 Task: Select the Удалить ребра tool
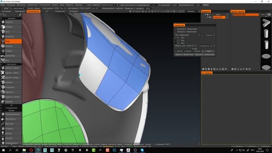click(11, 77)
